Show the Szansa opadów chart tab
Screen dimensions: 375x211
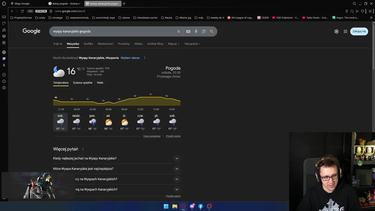[83, 83]
